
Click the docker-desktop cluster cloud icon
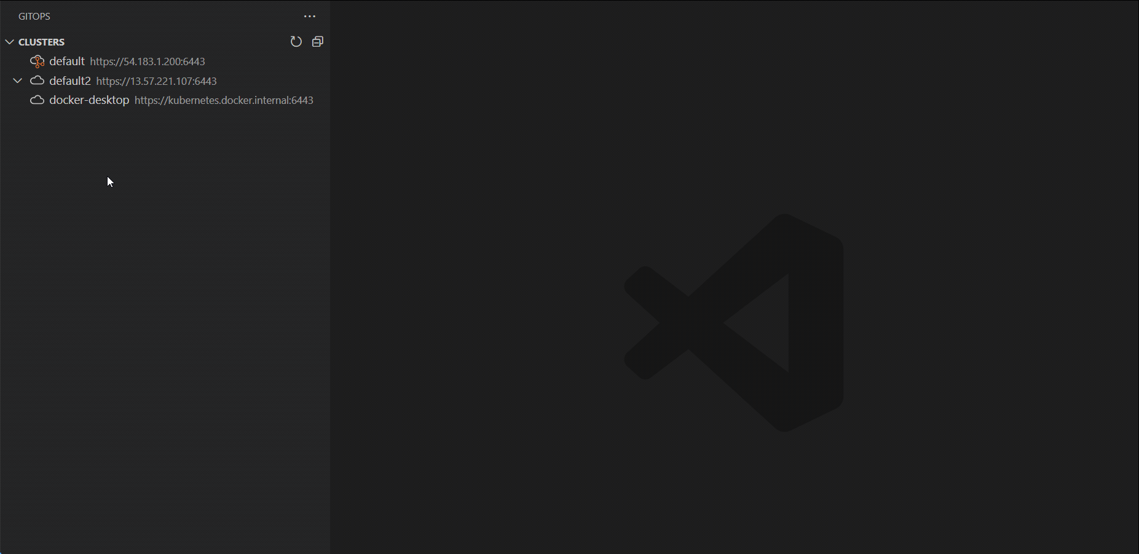(x=37, y=100)
